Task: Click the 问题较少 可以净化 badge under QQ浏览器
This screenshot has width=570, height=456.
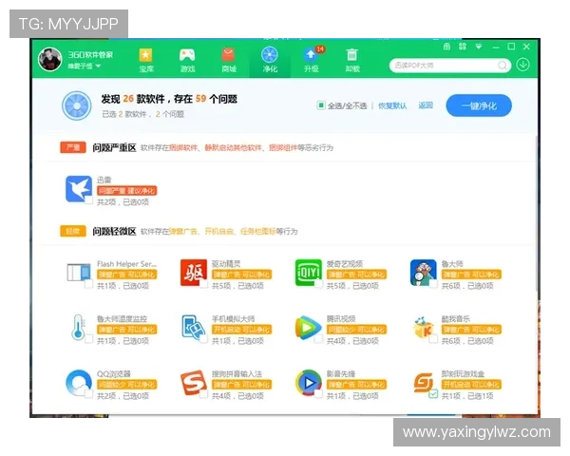Action: click(127, 385)
